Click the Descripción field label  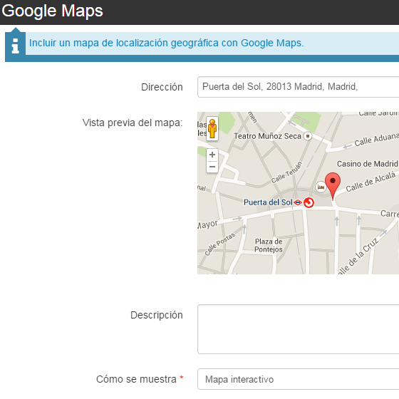coord(157,315)
